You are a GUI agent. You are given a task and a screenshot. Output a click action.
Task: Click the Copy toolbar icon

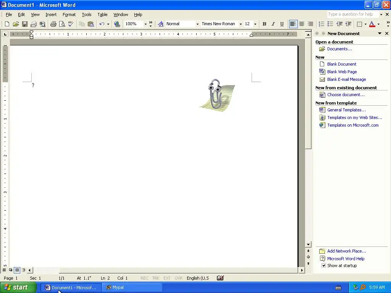point(82,24)
